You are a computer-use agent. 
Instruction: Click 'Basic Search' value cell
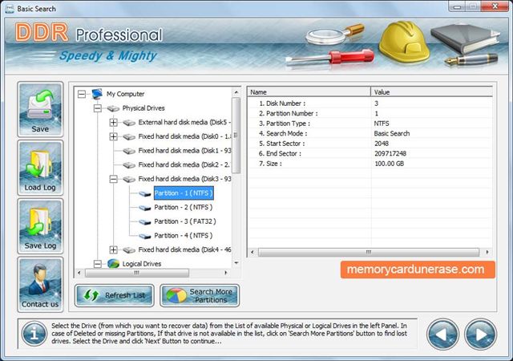click(x=392, y=133)
